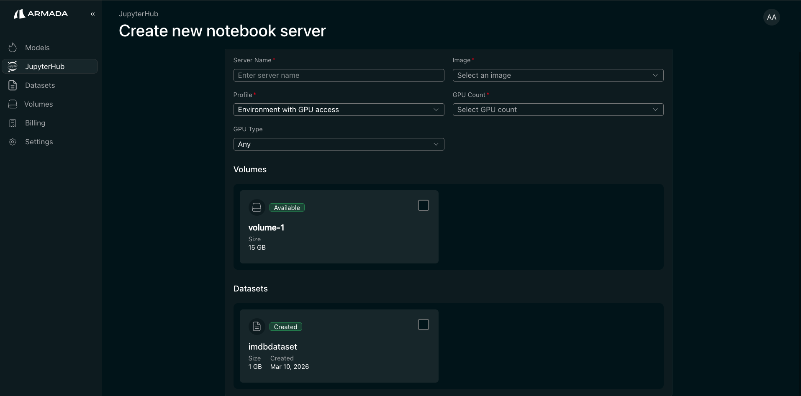Click the imdbdataset file icon
The height and width of the screenshot is (396, 801).
tap(257, 326)
